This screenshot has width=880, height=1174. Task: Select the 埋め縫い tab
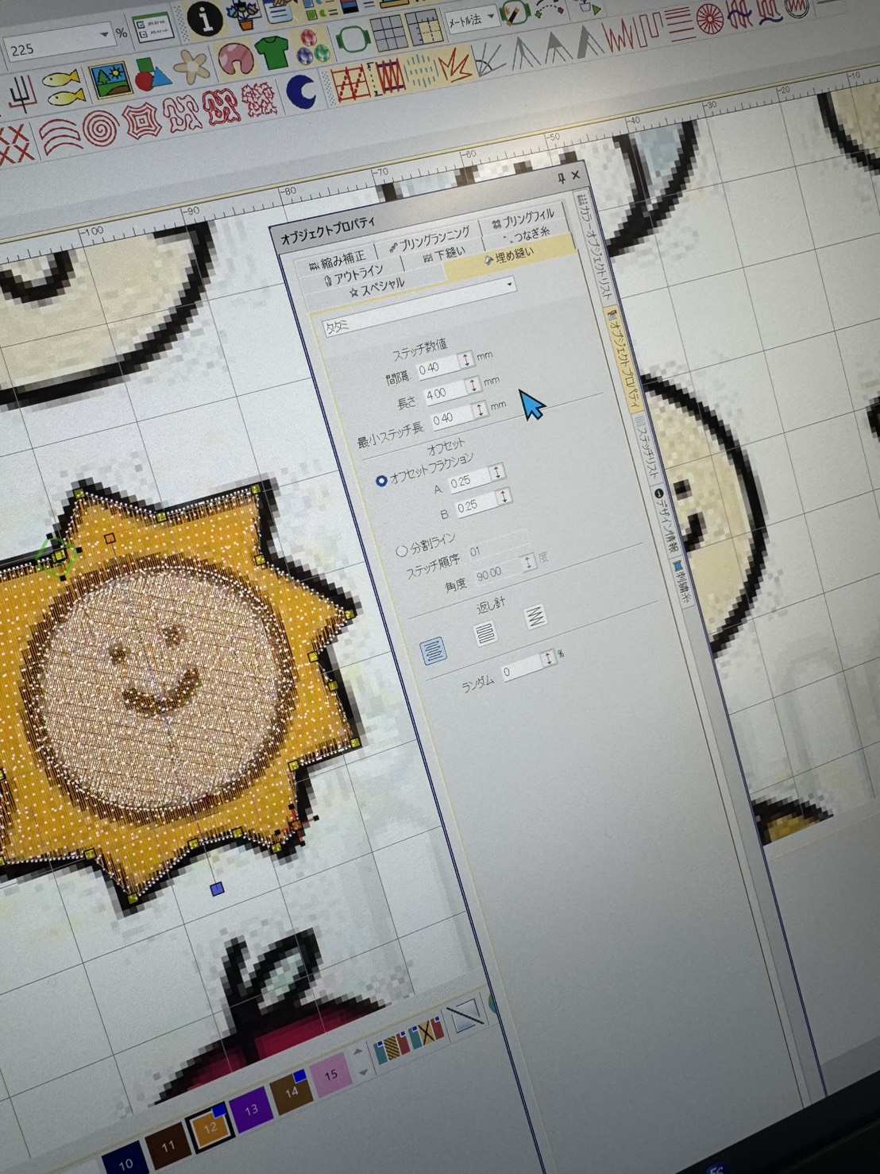509,256
